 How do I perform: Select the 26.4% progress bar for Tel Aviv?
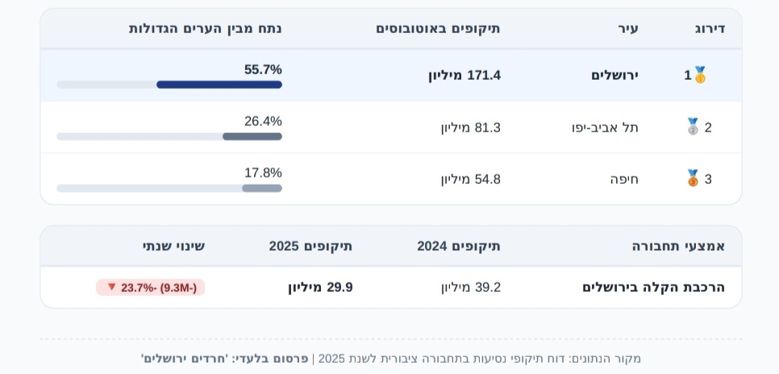coord(169,136)
